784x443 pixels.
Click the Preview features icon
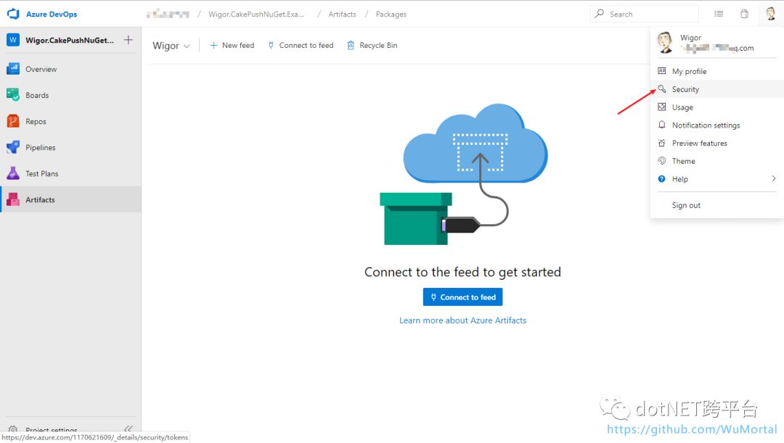pos(661,143)
